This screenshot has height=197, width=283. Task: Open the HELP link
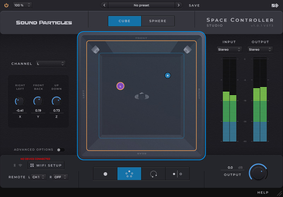pyautogui.click(x=263, y=192)
